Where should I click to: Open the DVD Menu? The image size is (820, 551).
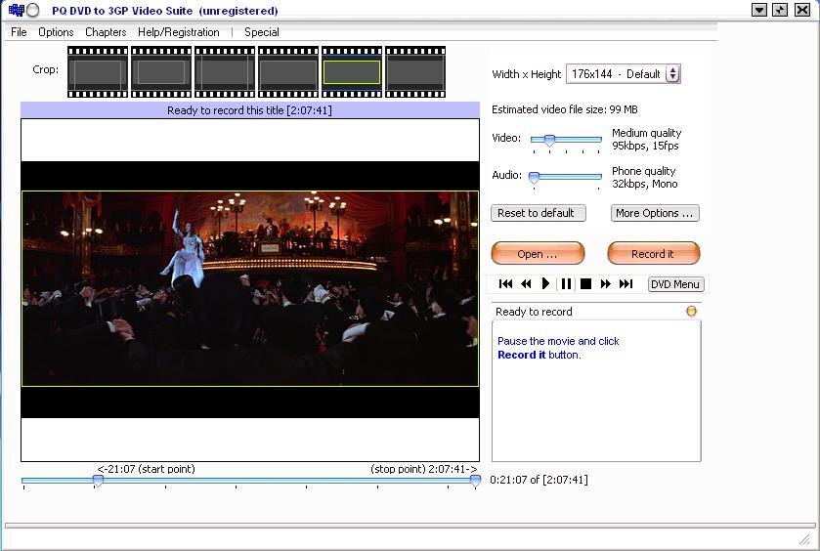(x=675, y=284)
